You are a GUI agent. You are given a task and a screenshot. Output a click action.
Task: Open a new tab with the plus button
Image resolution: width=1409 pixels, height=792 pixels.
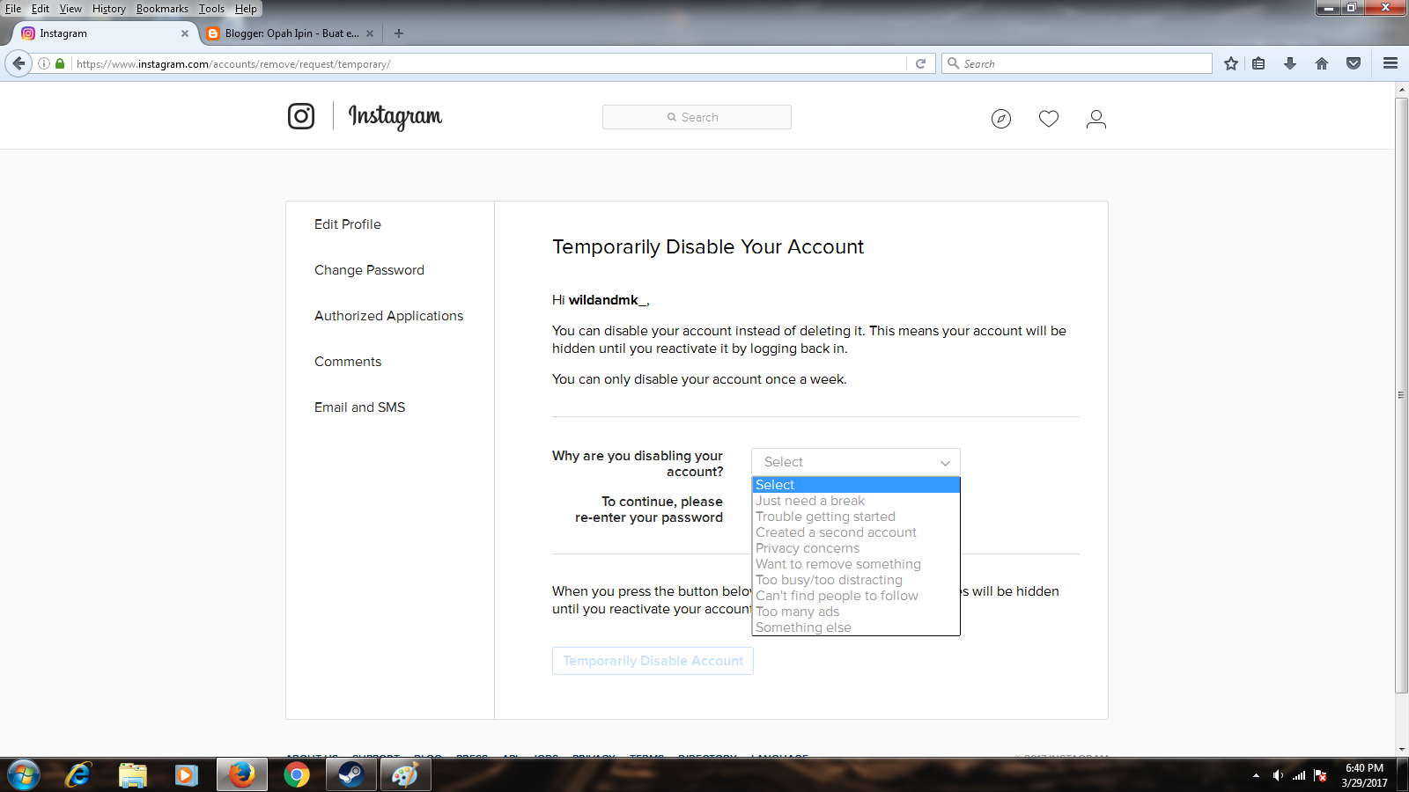click(x=399, y=33)
